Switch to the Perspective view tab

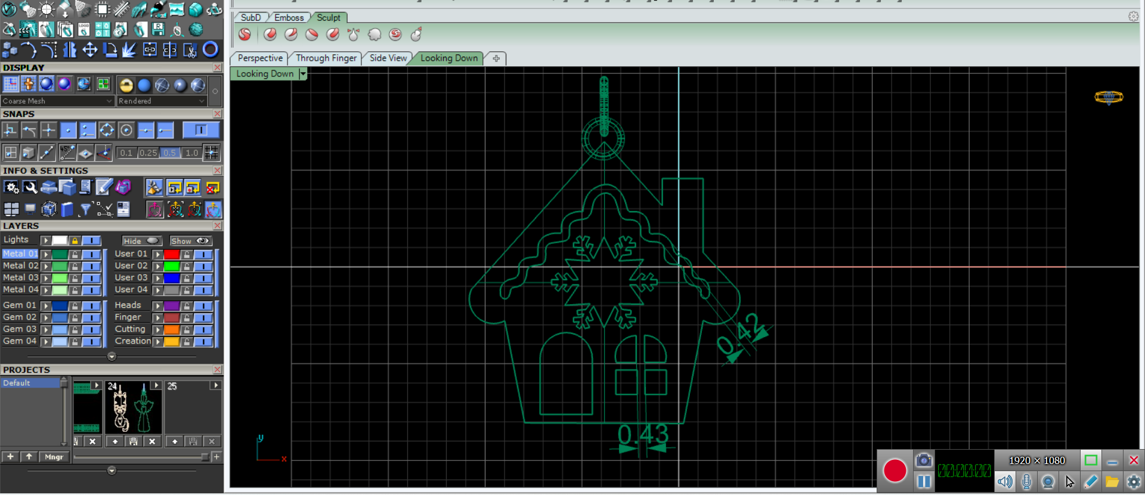[x=260, y=58]
